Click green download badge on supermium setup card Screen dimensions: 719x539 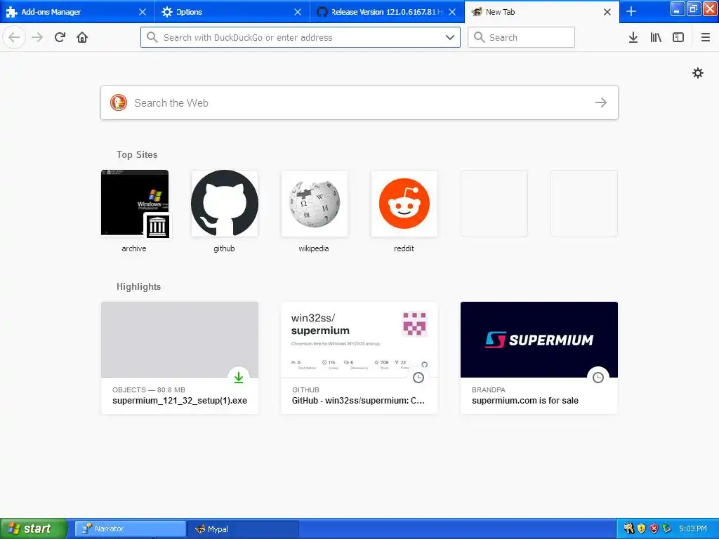click(239, 377)
